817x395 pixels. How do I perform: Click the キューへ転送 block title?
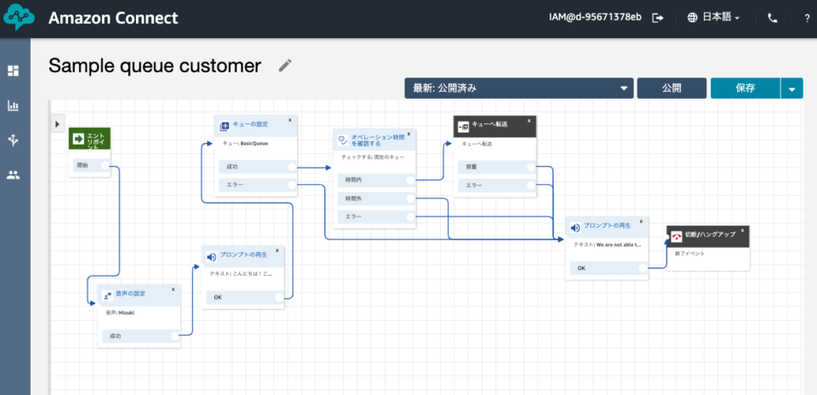point(489,124)
